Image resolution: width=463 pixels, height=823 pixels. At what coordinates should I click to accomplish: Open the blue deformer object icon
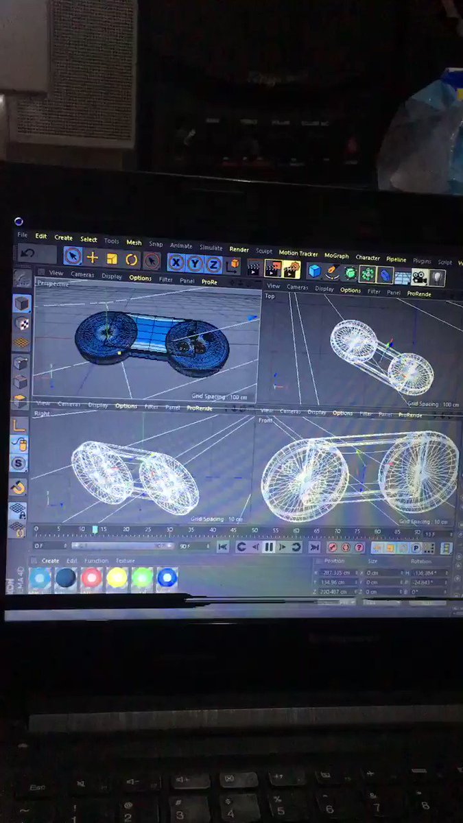click(385, 275)
